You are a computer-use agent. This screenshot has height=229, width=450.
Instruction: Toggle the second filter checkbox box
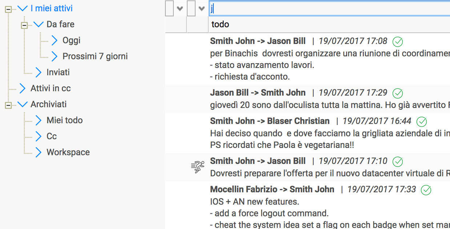[x=191, y=8]
